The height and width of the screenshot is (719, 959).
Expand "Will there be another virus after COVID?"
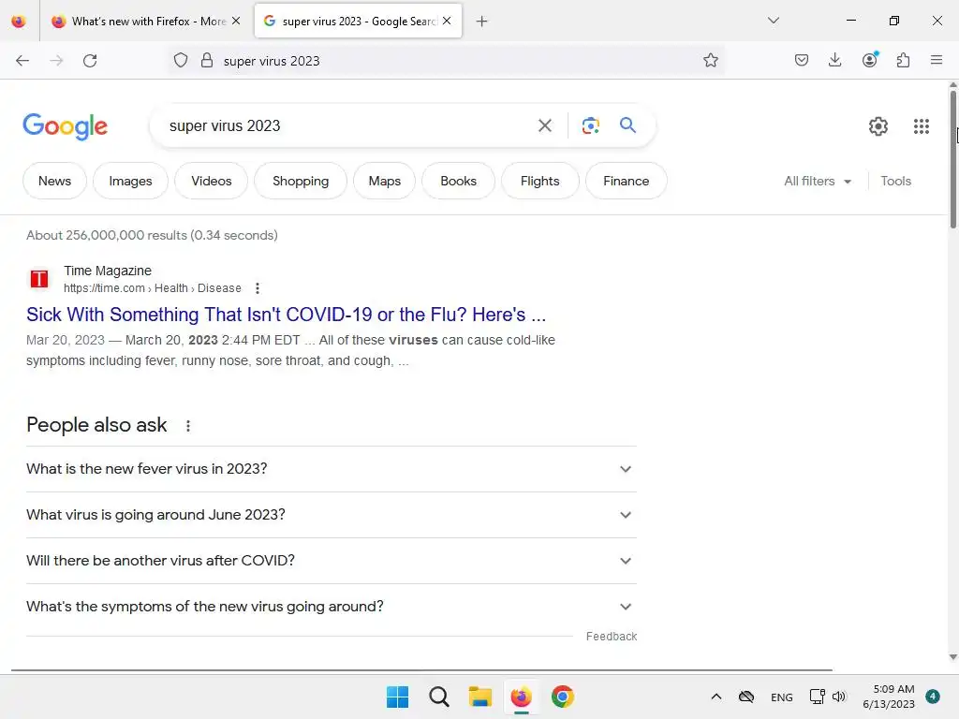332,561
